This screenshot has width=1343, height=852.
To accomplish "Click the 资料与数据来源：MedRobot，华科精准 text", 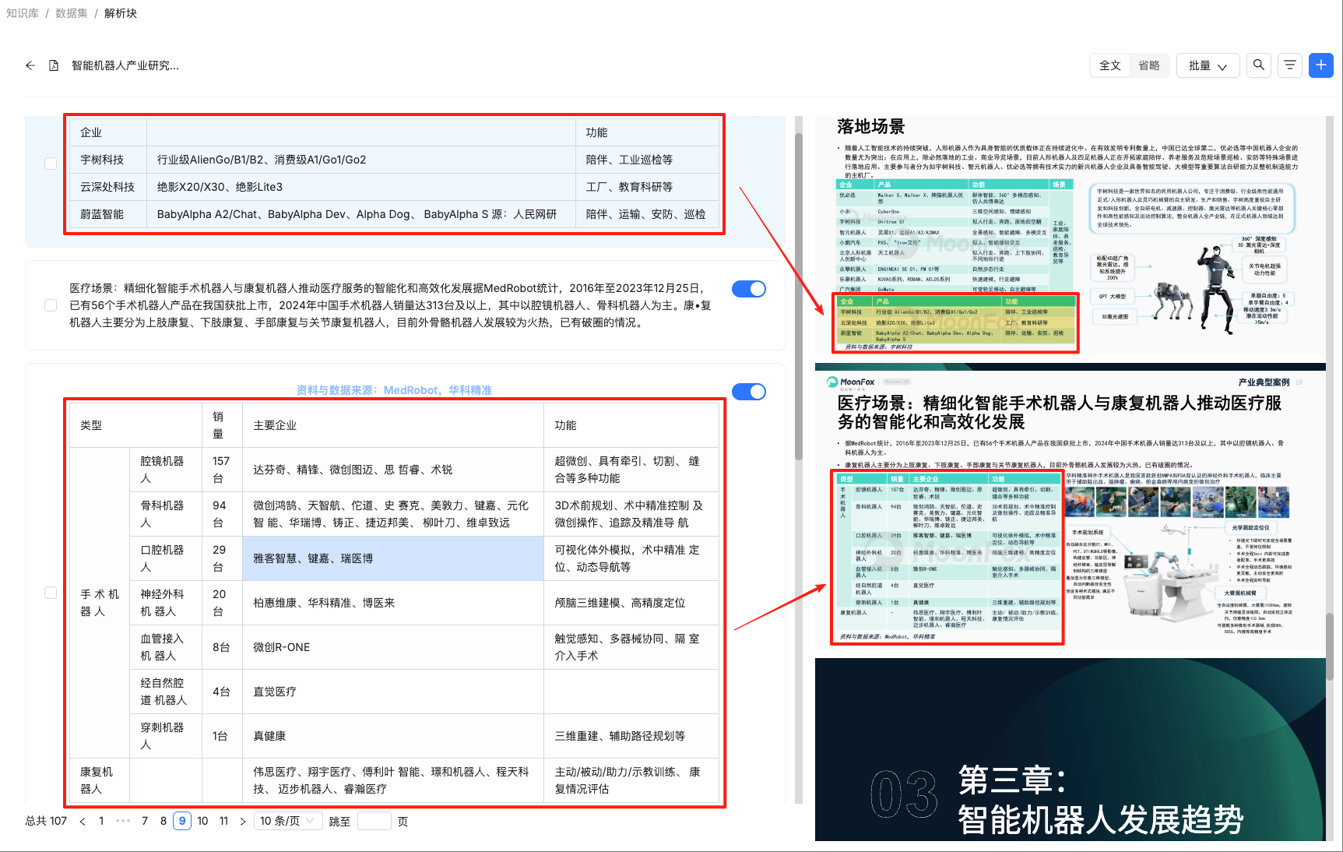I will [x=394, y=390].
